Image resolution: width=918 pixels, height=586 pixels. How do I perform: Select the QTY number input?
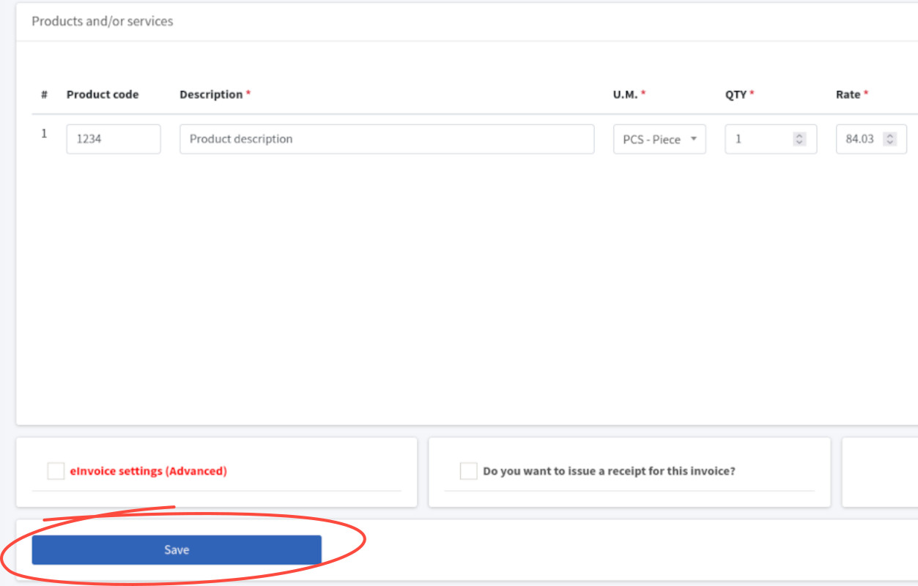pos(758,139)
